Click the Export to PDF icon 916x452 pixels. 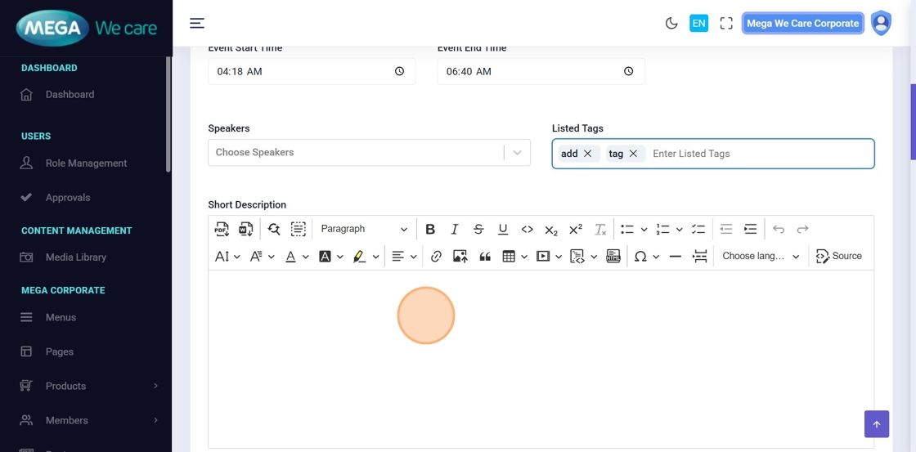click(x=222, y=230)
